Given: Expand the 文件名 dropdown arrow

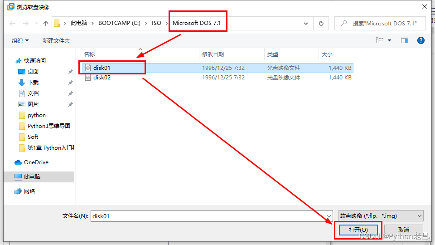Looking at the screenshot, I should click(329, 216).
